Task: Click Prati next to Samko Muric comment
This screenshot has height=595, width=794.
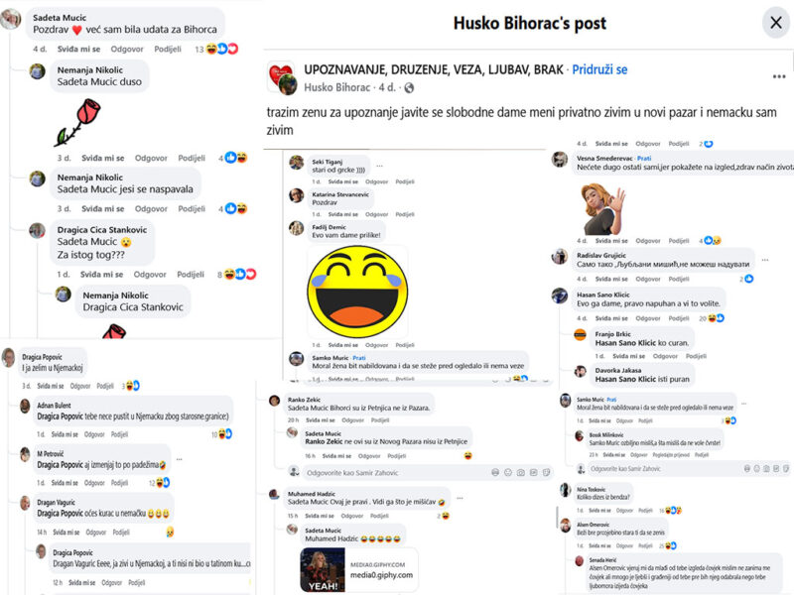Action: [x=359, y=358]
